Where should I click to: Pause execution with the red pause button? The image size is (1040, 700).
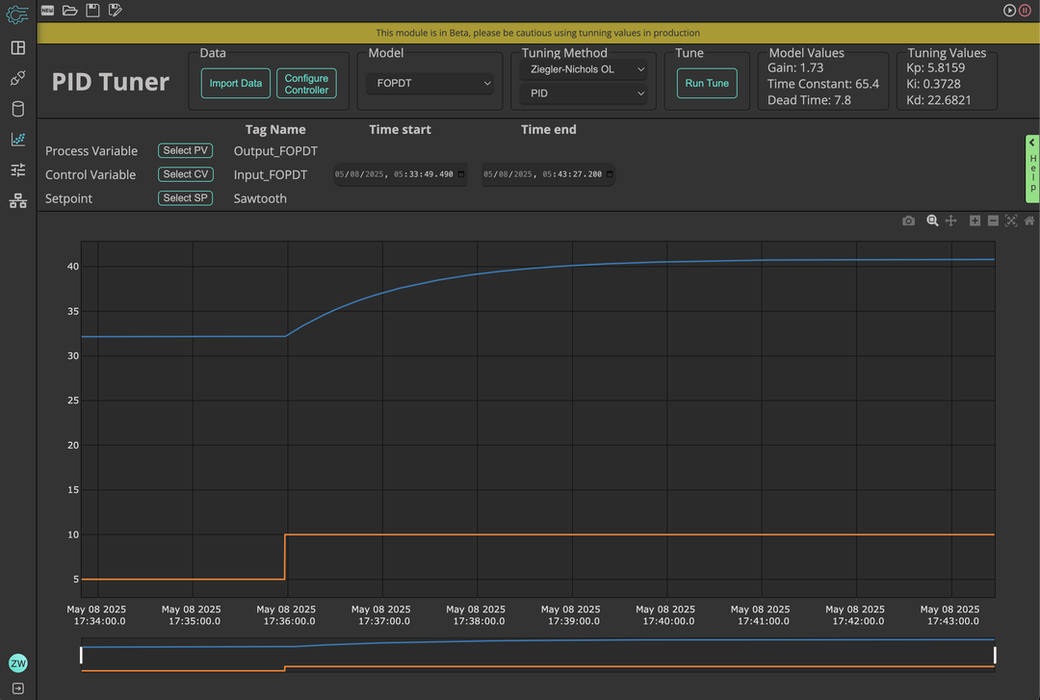pos(1025,11)
